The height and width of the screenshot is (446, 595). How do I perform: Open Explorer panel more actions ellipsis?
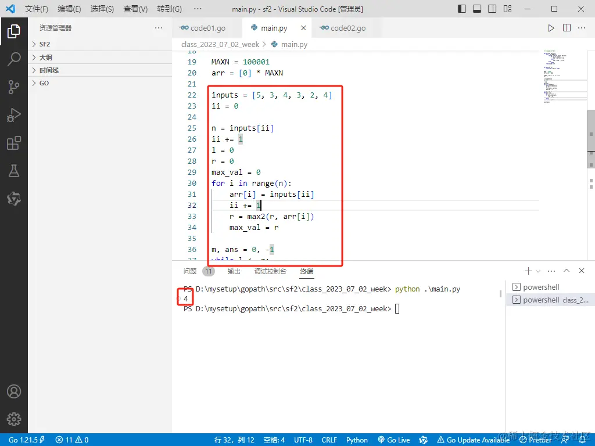pos(159,28)
